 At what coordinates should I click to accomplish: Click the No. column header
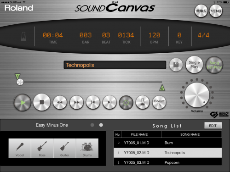point(118,134)
